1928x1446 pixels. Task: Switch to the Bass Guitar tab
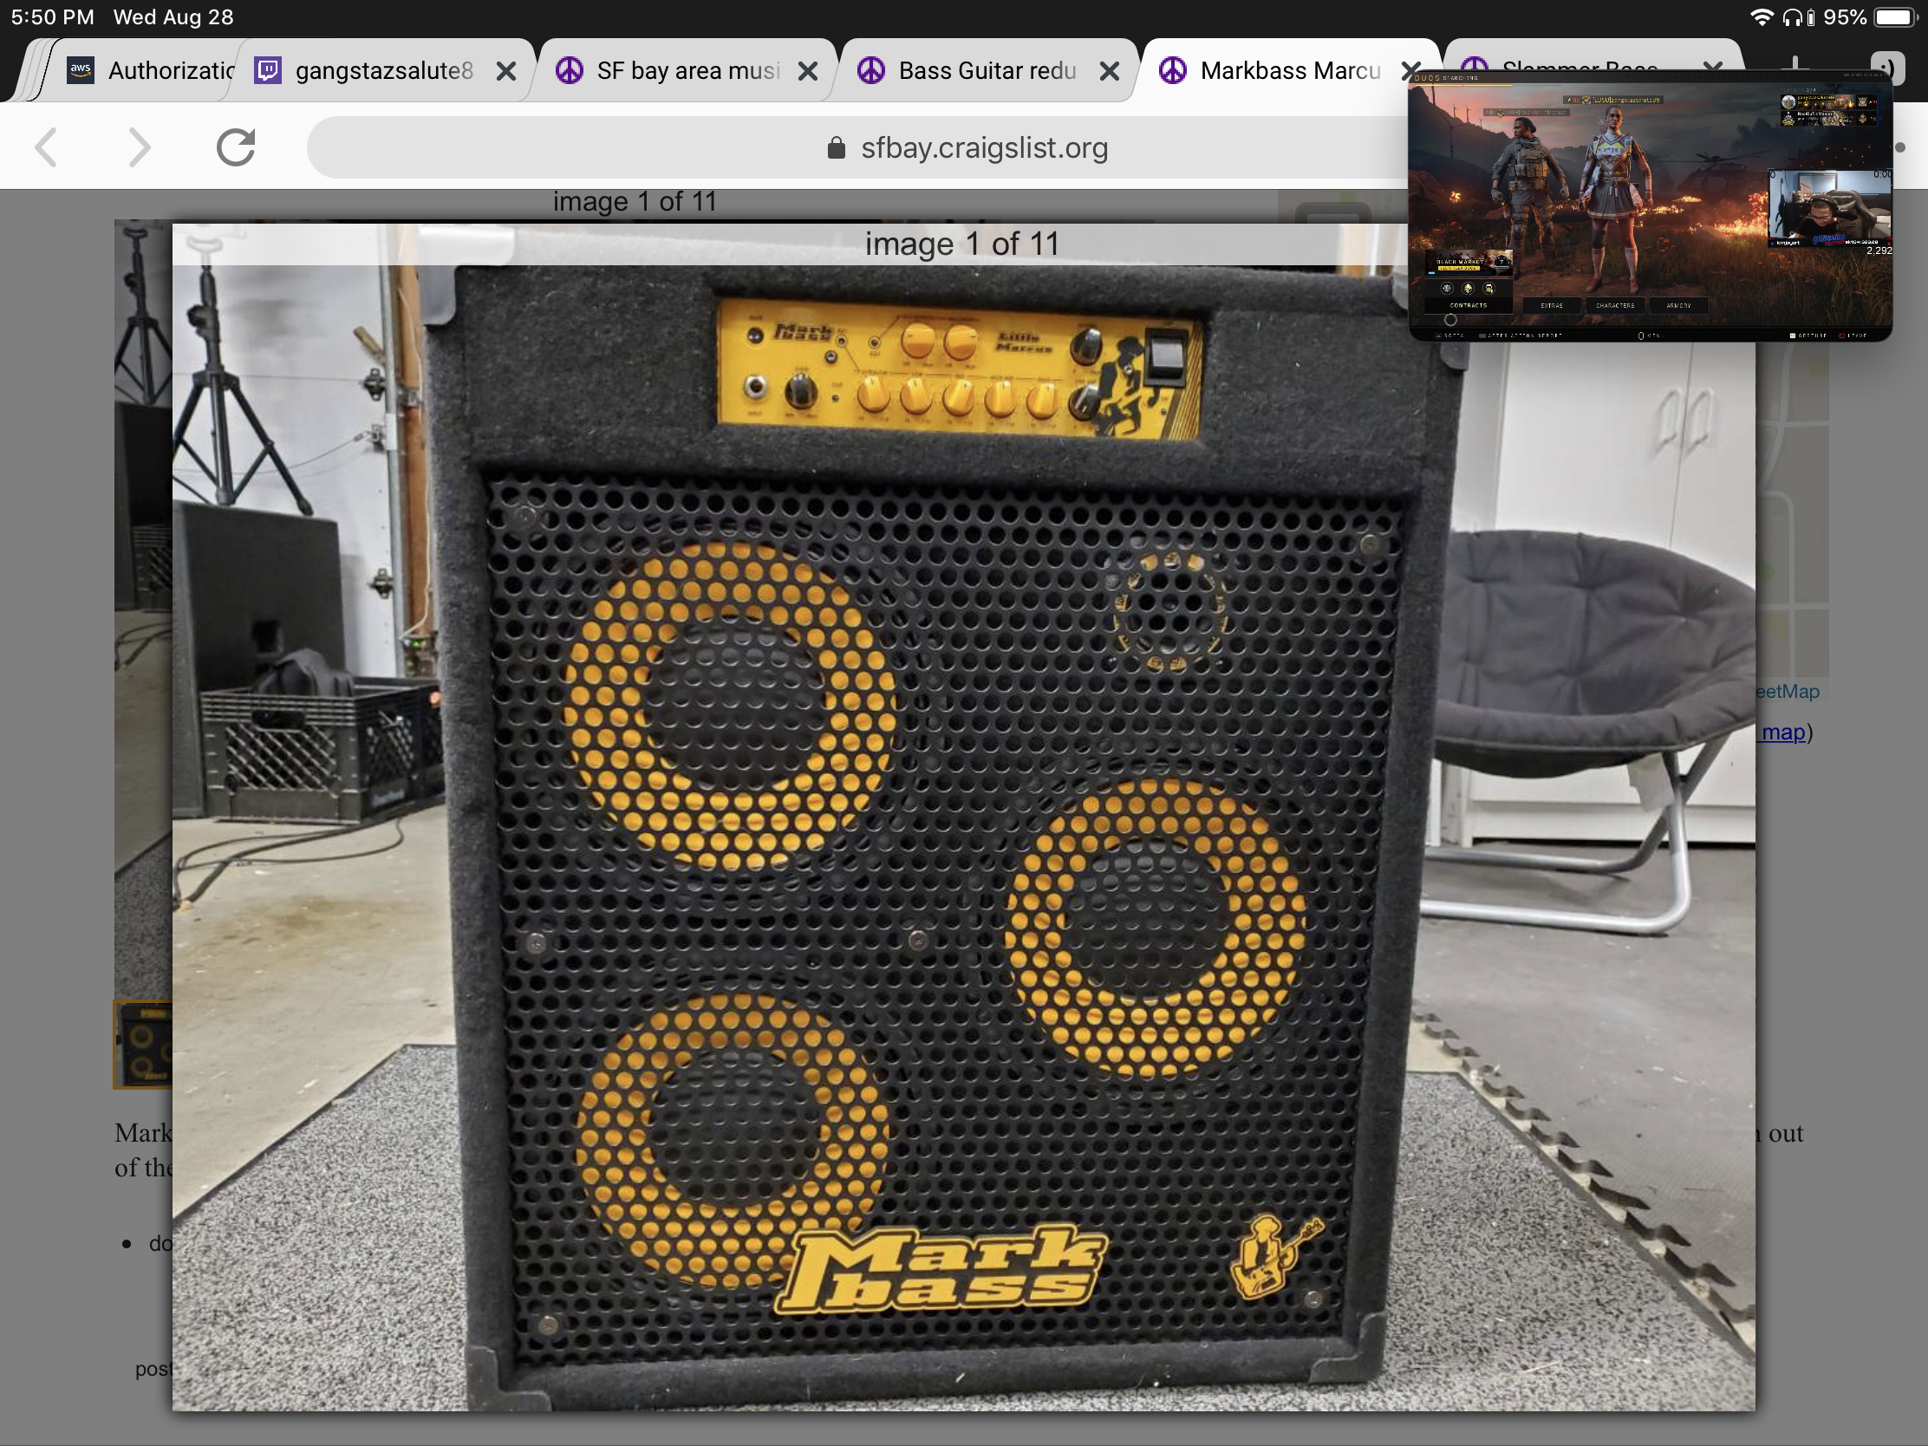[987, 69]
